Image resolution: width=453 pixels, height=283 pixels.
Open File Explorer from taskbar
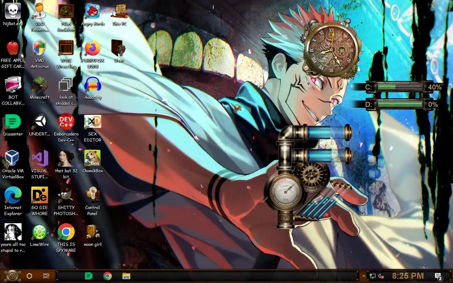(x=126, y=276)
